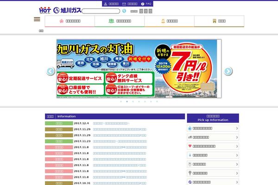Click the chevron on the heart row
This screenshot has width=278, height=185.
(237, 146)
